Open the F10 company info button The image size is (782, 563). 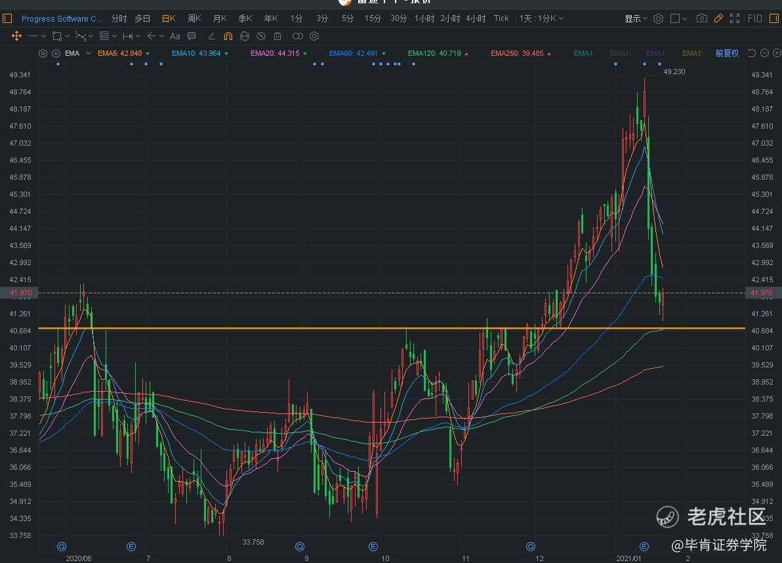pyautogui.click(x=754, y=18)
